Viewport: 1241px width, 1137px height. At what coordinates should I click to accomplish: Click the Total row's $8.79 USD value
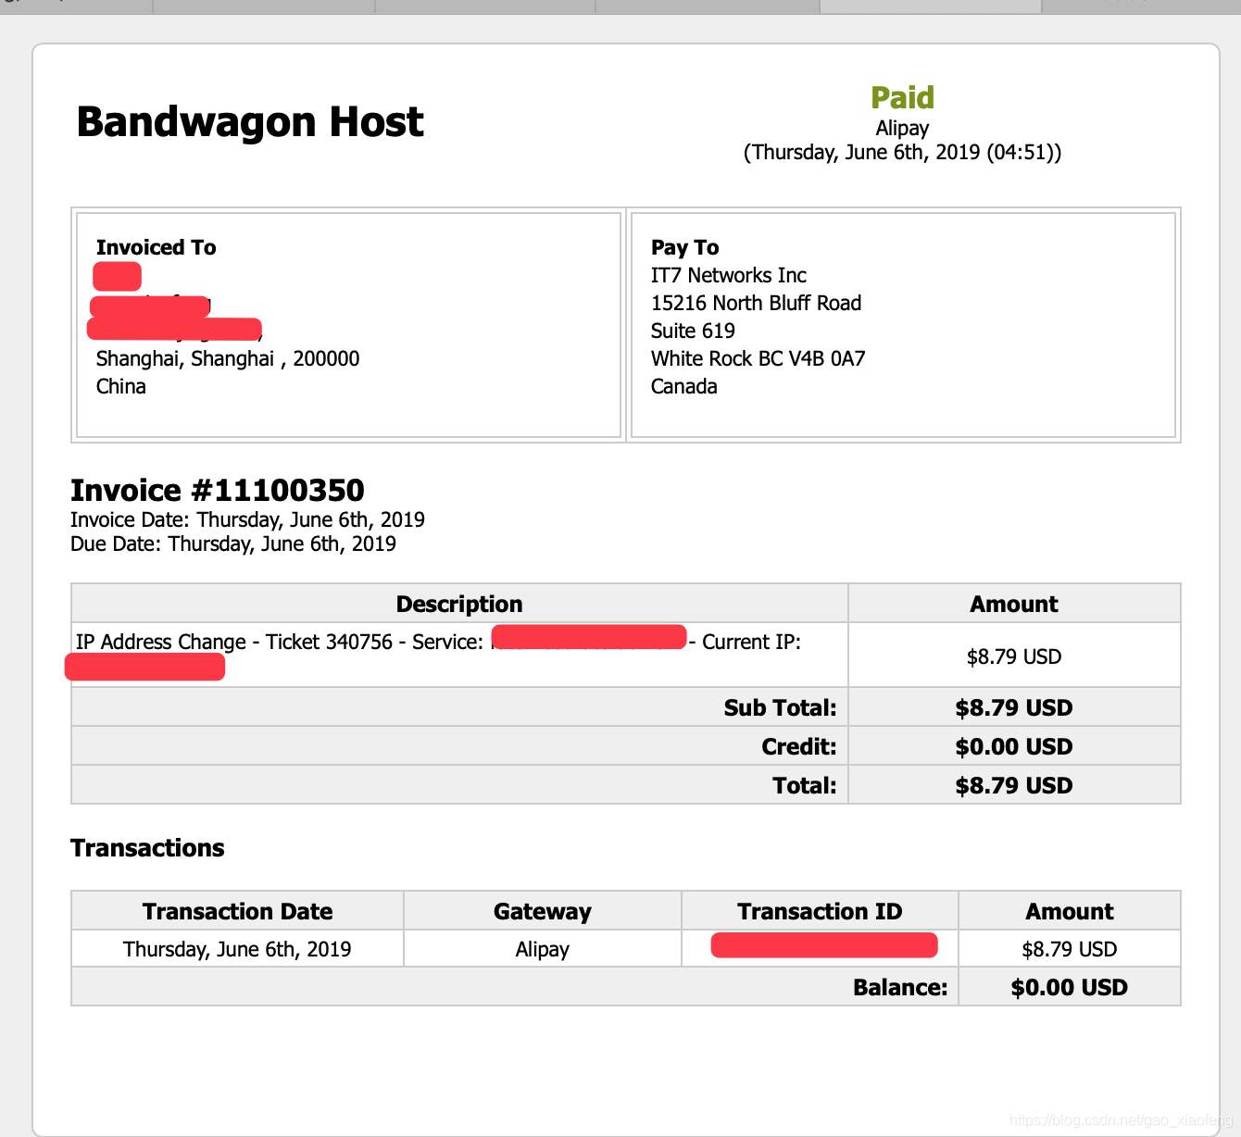1014,785
